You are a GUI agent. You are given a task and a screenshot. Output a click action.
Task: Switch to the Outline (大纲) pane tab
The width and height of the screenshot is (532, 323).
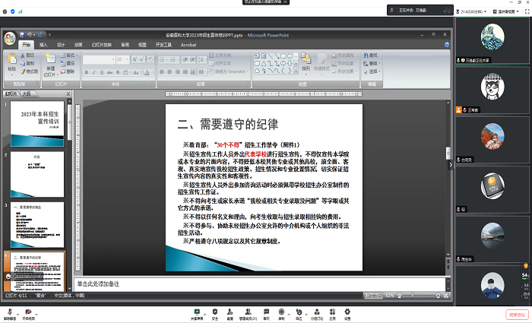pos(27,93)
